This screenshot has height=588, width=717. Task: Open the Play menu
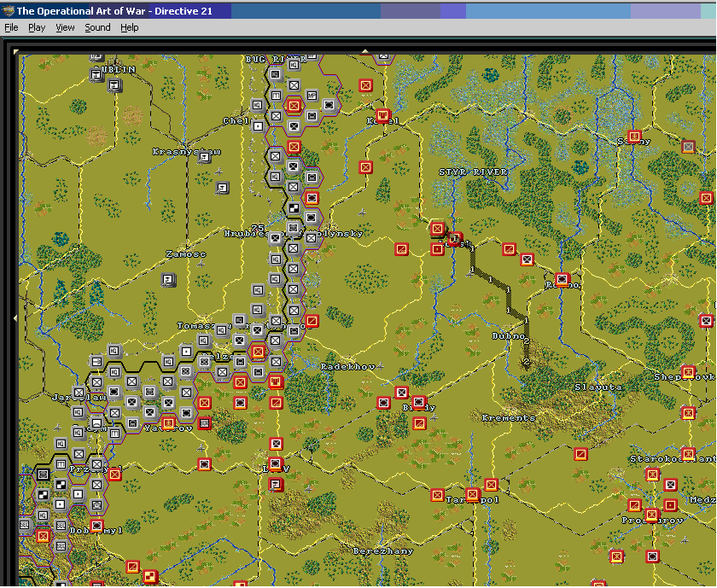coord(37,27)
